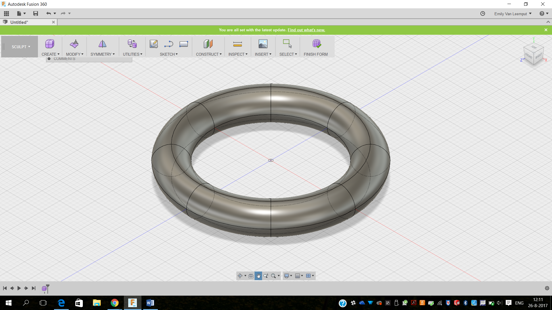This screenshot has width=552, height=310.
Task: Open the SELECT menu
Action: (288, 54)
